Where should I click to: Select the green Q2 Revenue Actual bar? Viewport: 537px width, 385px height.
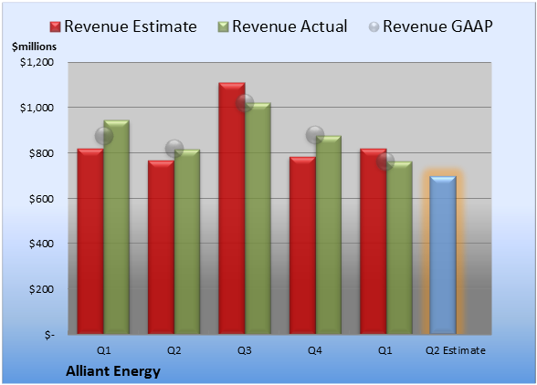point(187,242)
